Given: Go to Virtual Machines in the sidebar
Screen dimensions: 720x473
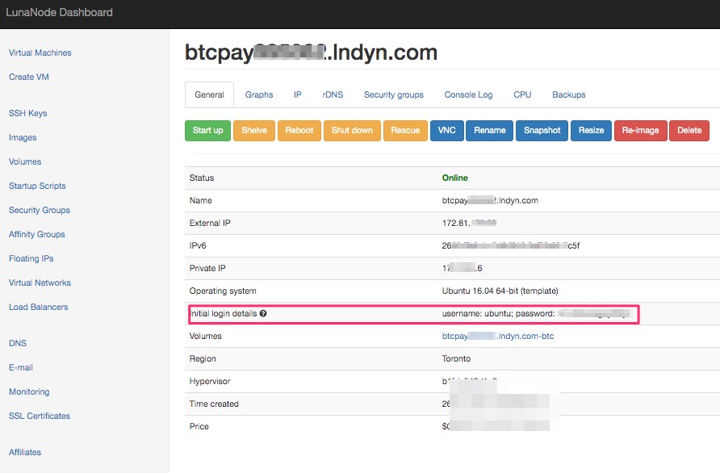Looking at the screenshot, I should (x=40, y=52).
